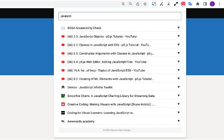
Task: Click the Coding for Visual Learners favicon
Action: 63,113
